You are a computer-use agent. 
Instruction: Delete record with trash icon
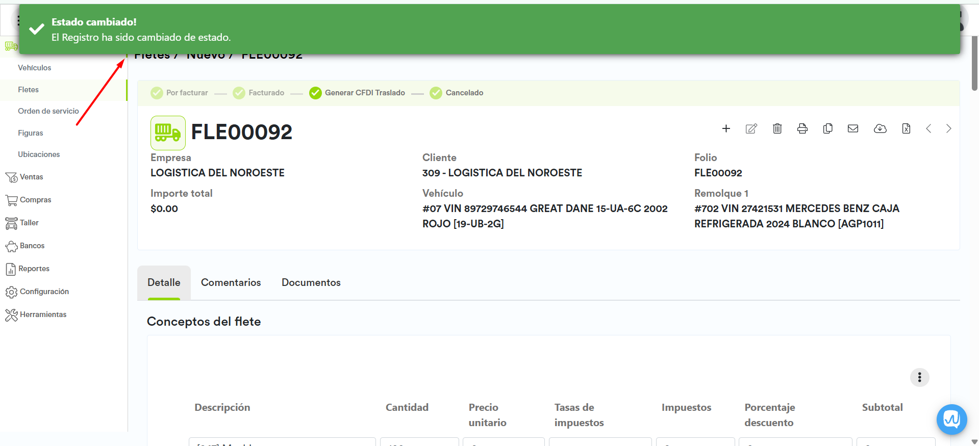pyautogui.click(x=777, y=128)
